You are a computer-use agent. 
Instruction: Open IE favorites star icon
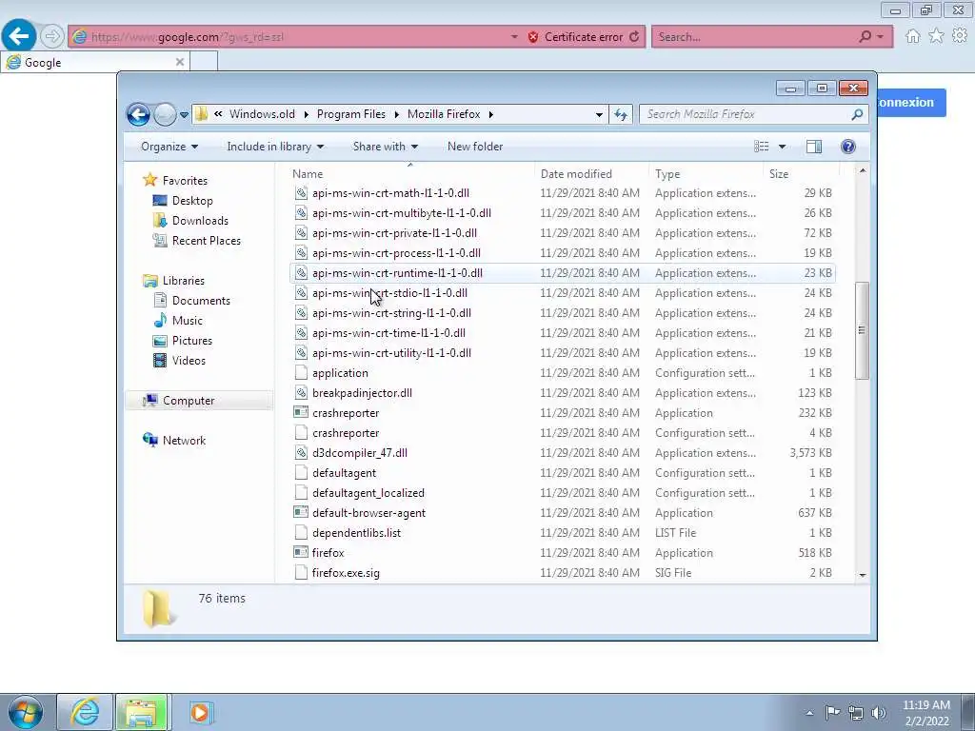[936, 36]
